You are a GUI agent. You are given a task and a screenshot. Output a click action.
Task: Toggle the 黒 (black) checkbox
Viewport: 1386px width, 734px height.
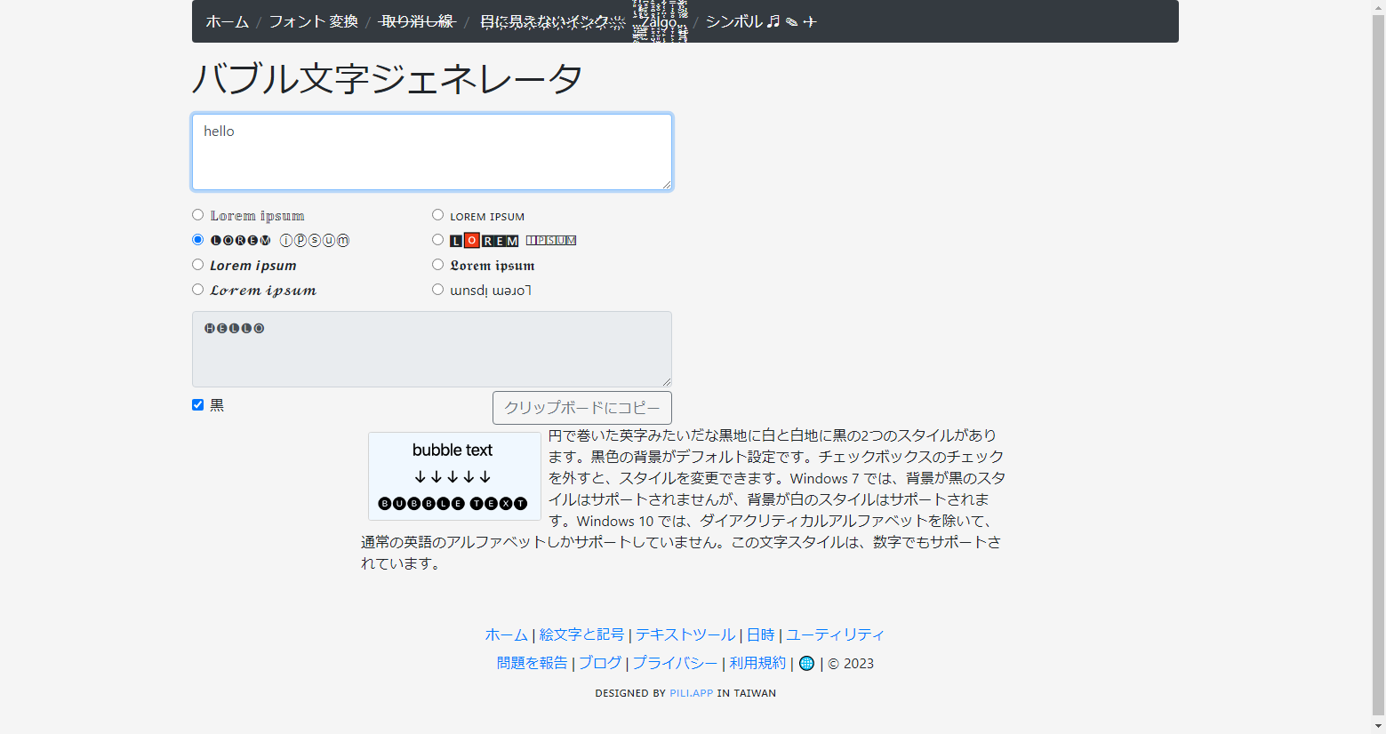(197, 404)
